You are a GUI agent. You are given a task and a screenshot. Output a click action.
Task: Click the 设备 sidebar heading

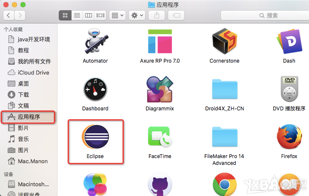[x=9, y=174]
